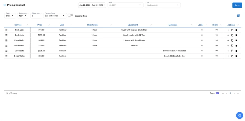Open the Payment Terms dropdown
This screenshot has height=121, width=245.
pyautogui.click(x=55, y=16)
